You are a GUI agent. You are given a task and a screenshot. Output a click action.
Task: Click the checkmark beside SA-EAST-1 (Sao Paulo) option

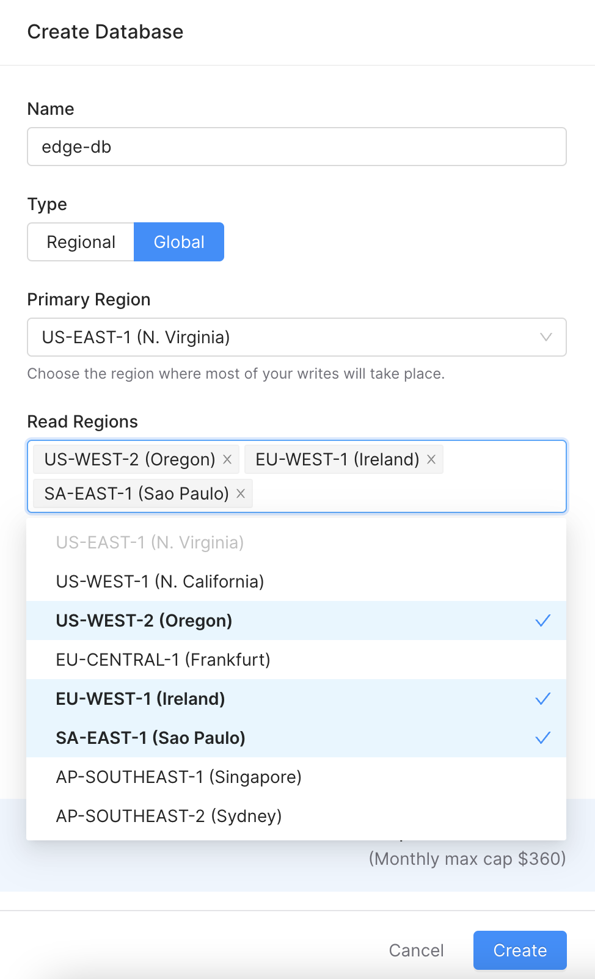click(x=542, y=738)
